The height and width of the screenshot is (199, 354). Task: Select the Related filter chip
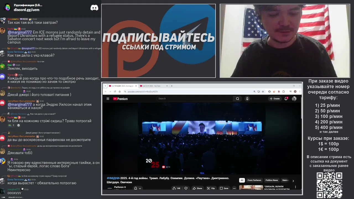coord(285,180)
